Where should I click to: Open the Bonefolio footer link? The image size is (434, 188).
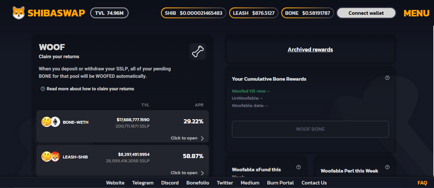pos(198,183)
